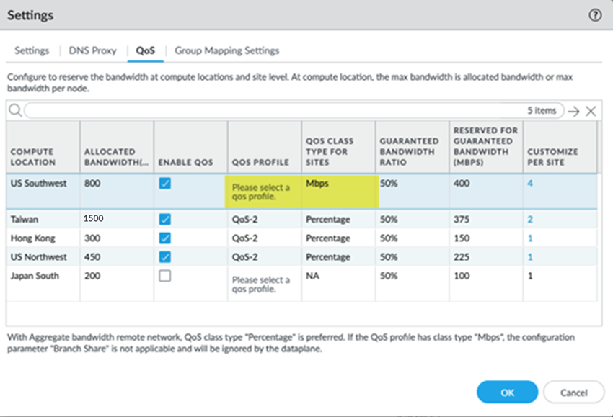
Task: Click the help question mark icon
Action: coord(595,15)
